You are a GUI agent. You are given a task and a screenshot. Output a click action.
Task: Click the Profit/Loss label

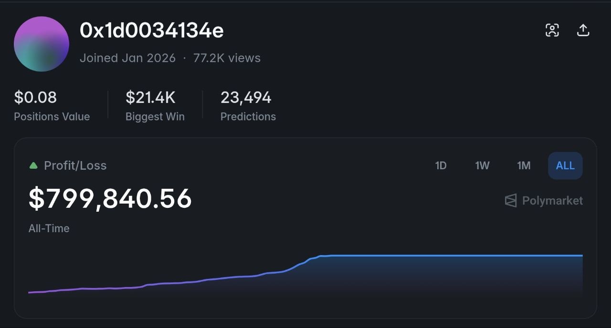click(x=75, y=165)
